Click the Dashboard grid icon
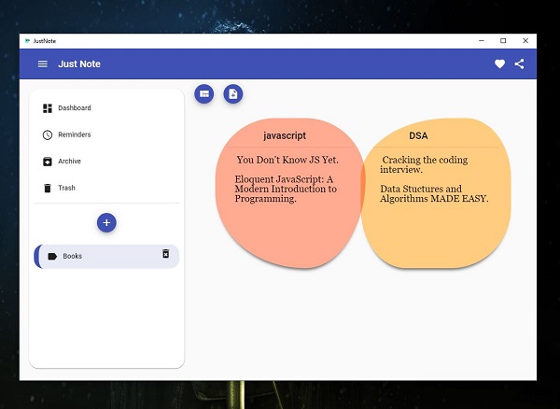Image resolution: width=560 pixels, height=409 pixels. (48, 108)
